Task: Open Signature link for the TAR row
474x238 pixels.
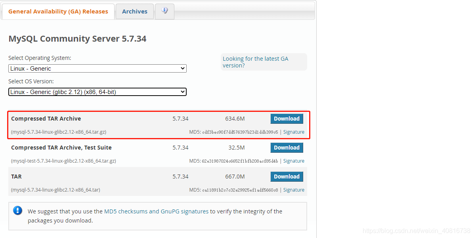Action: (x=294, y=190)
